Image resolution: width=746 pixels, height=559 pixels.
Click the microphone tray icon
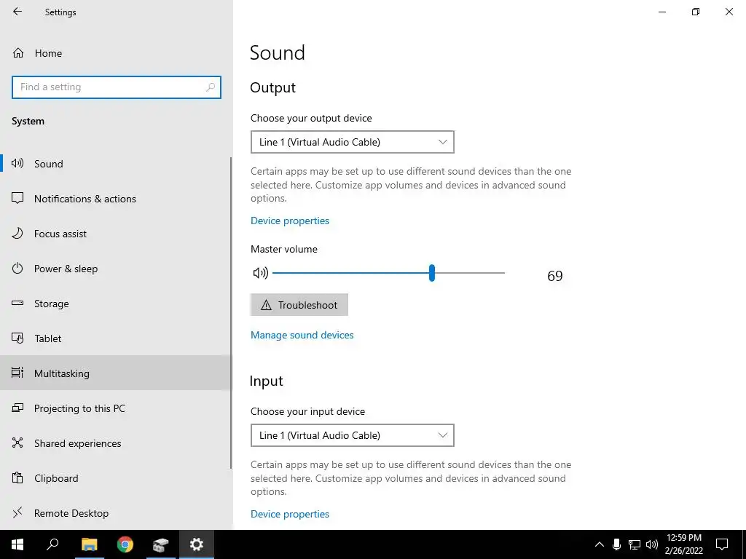(x=616, y=544)
